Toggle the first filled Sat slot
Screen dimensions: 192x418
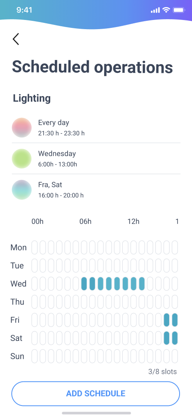(167, 338)
